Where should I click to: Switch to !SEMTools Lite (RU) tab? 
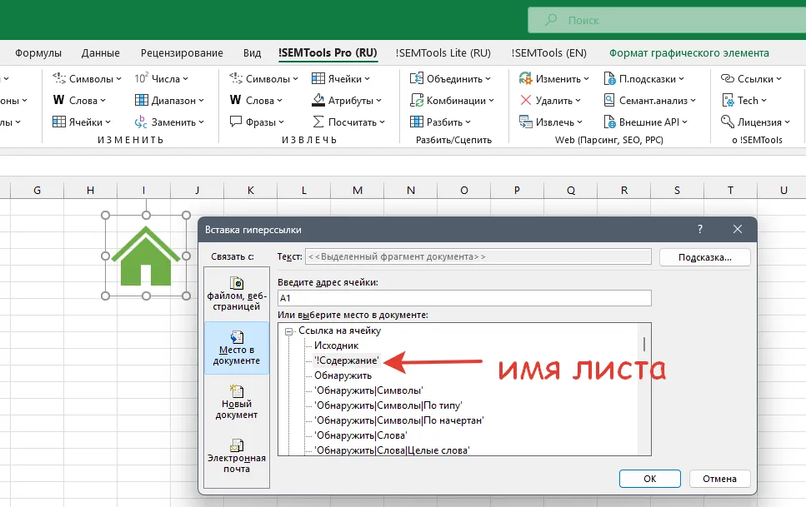(443, 53)
